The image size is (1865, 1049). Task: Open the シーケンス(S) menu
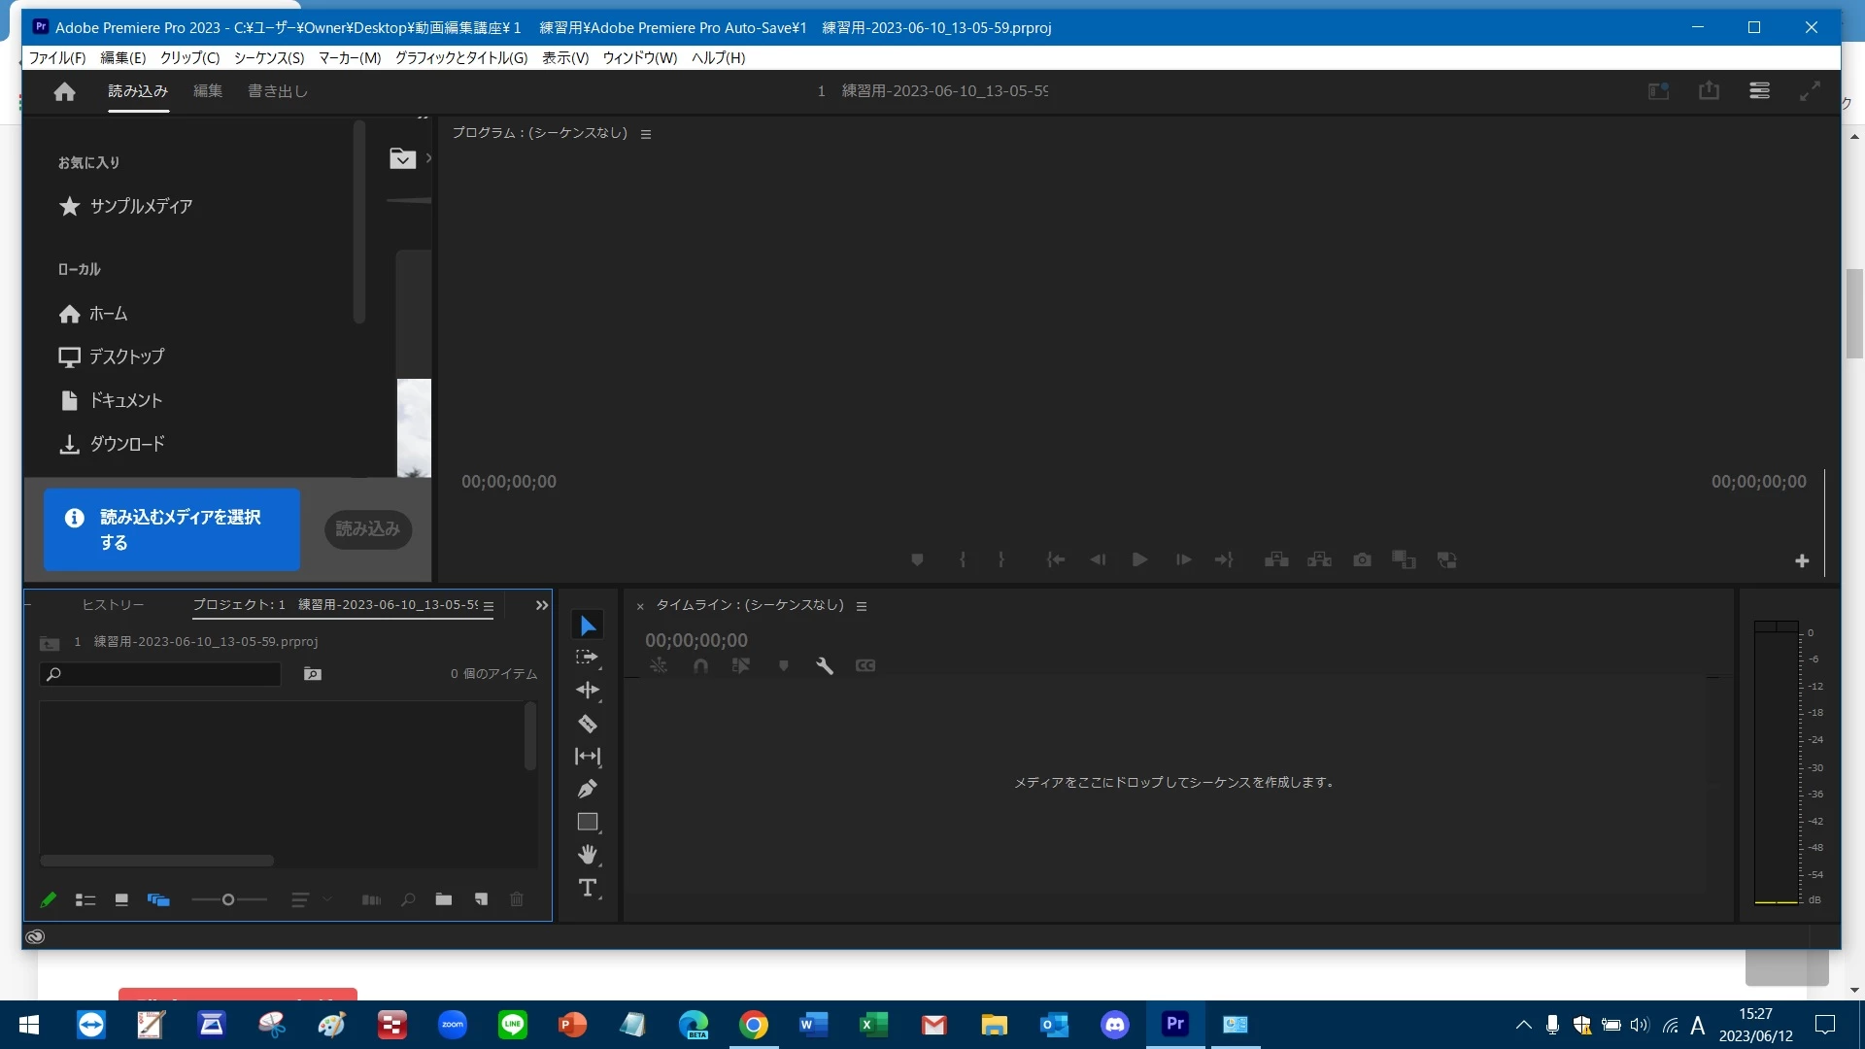coord(269,57)
